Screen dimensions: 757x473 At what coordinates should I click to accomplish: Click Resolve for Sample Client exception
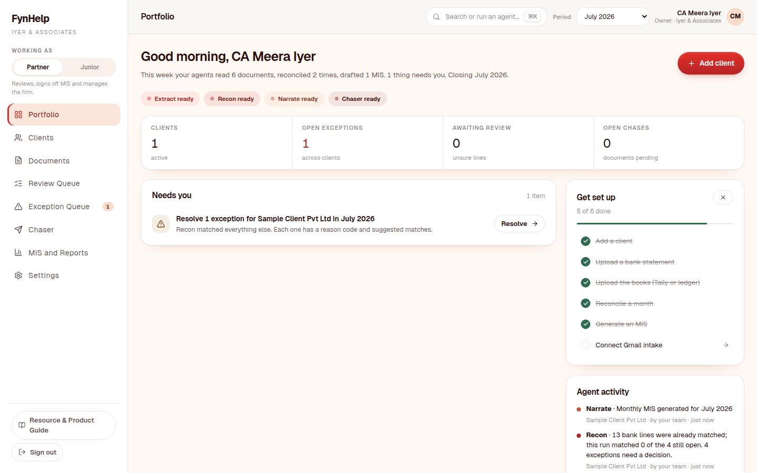(x=519, y=224)
